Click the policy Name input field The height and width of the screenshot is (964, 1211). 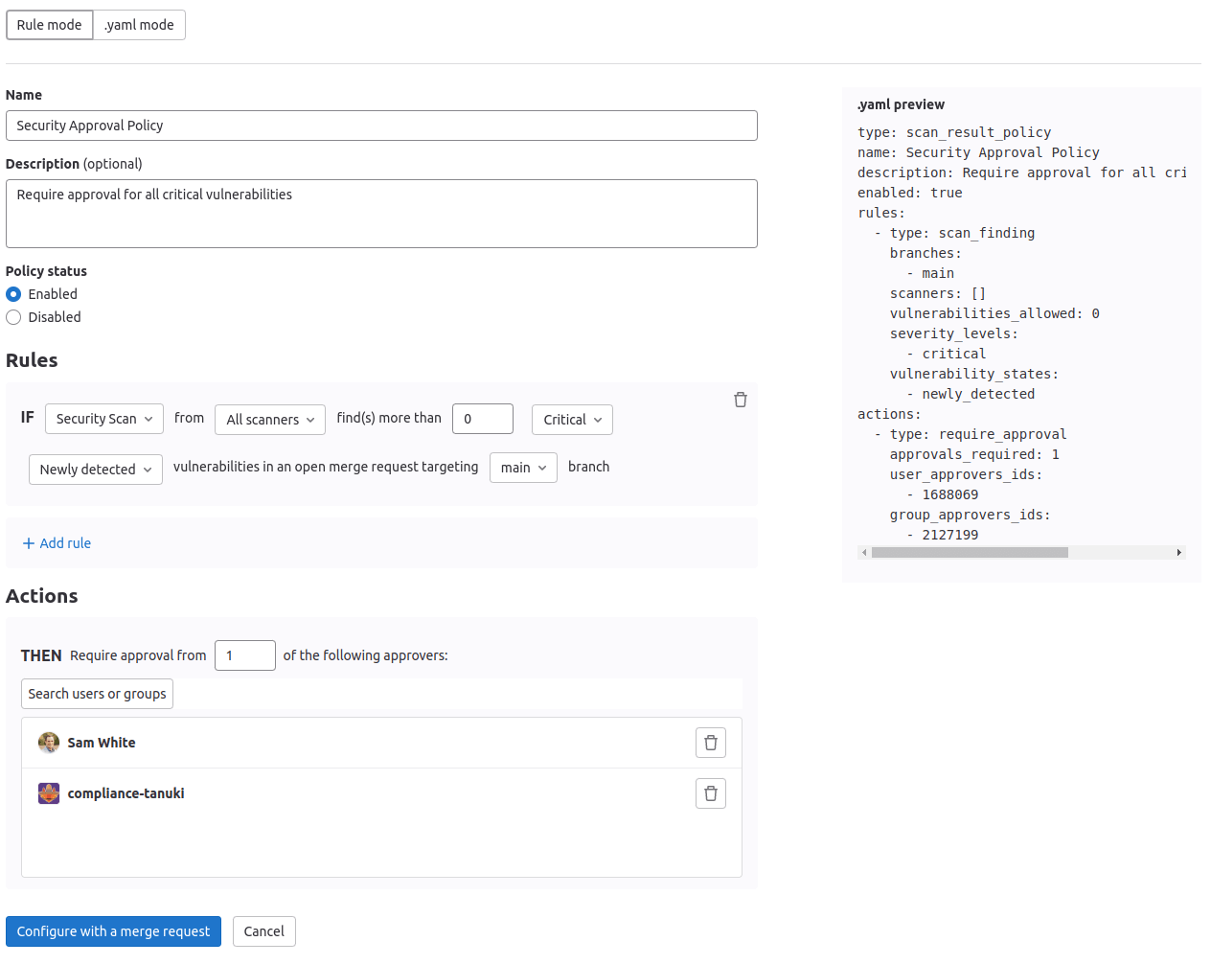381,126
